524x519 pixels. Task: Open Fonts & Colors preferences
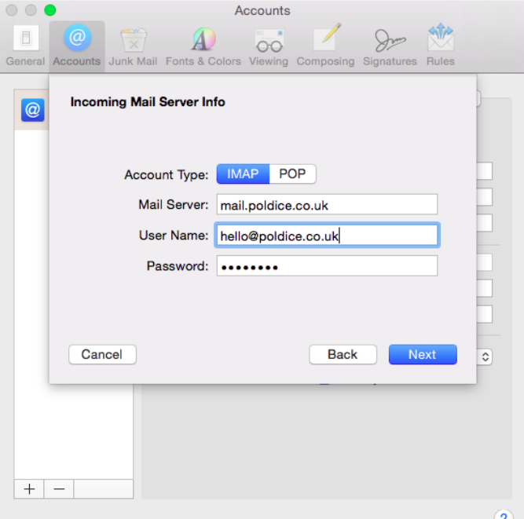(x=203, y=46)
